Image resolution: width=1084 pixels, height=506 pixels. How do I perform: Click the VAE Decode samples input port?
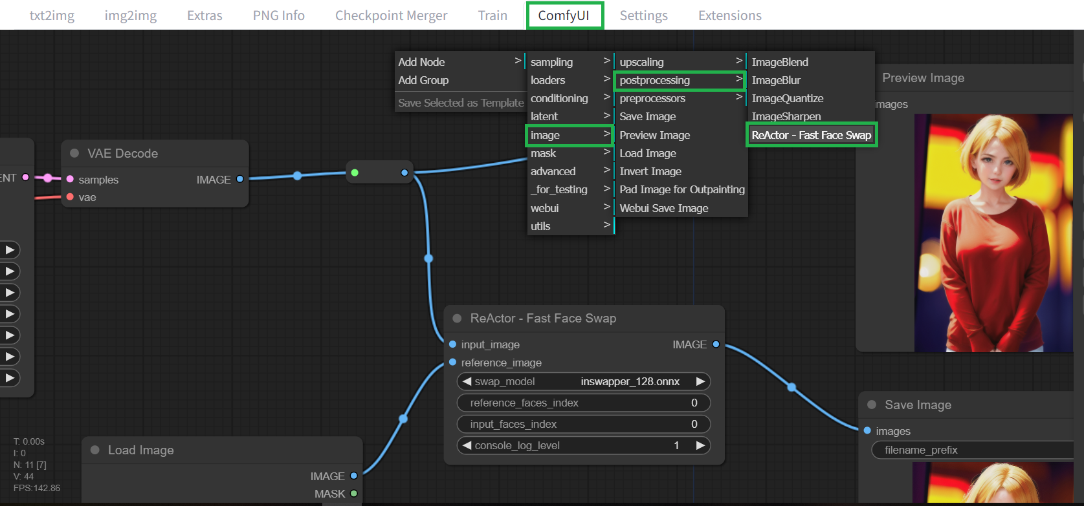[70, 180]
